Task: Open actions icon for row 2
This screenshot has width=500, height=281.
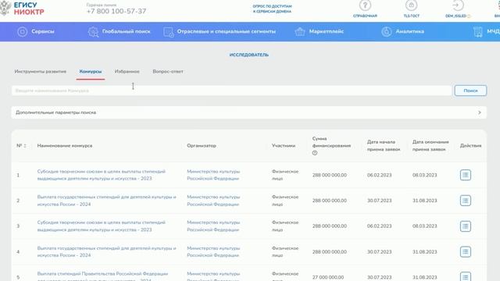Action: point(466,201)
